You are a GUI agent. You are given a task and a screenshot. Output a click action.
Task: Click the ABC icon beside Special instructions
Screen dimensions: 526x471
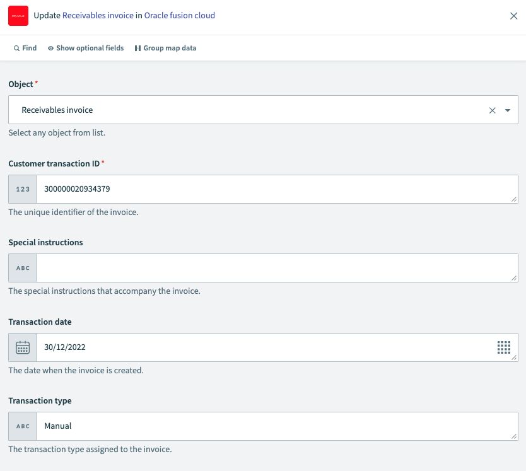(23, 268)
